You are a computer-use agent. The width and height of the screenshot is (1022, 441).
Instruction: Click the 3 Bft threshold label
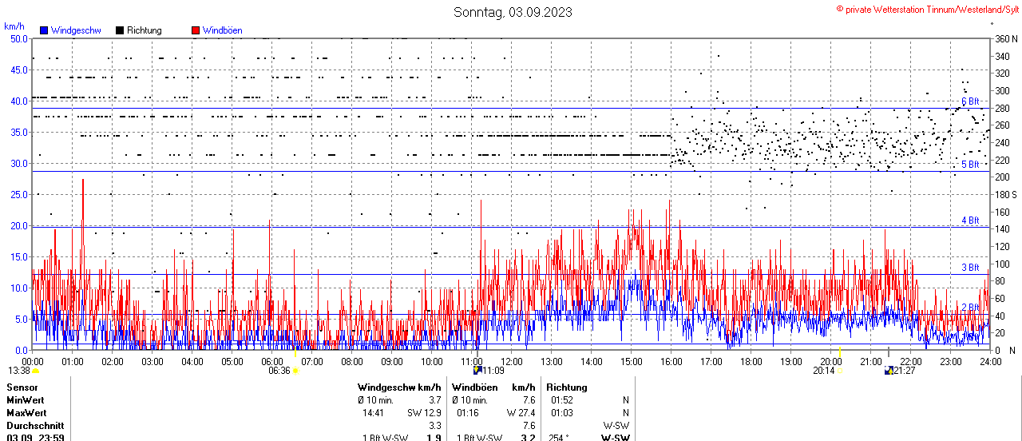click(970, 268)
